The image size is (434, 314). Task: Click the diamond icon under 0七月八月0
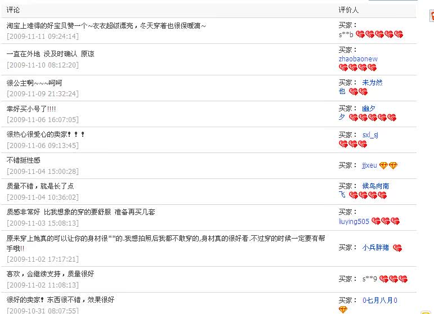coord(343,309)
